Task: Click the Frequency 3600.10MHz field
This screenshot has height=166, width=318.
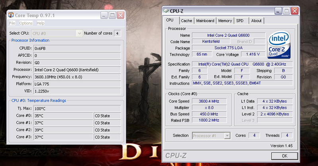Action: (x=77, y=77)
